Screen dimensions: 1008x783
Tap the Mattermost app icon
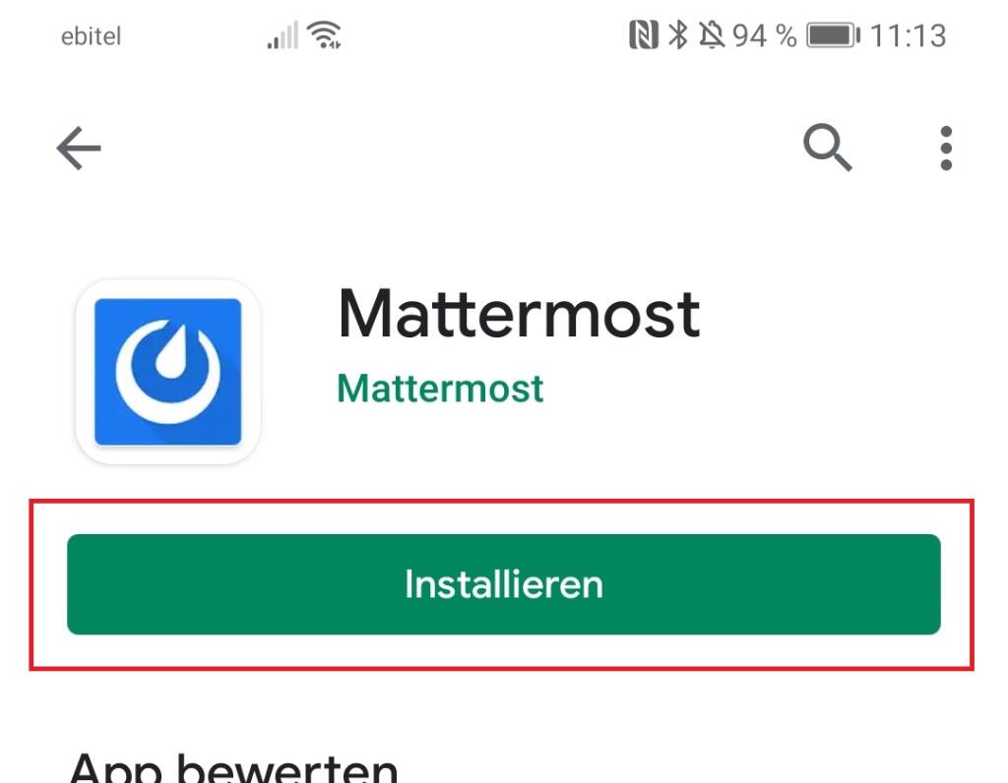coord(167,372)
